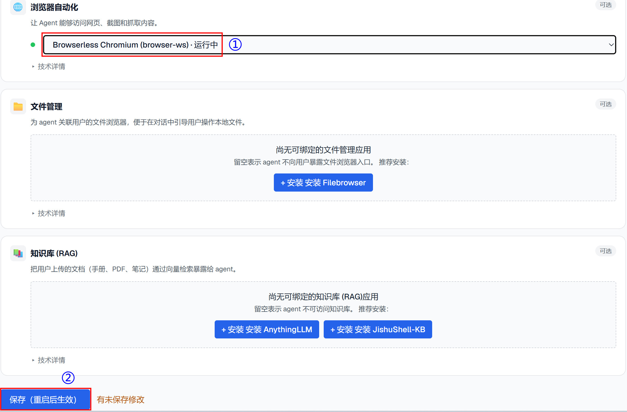The width and height of the screenshot is (627, 412).
Task: Install Filebrowser via the blue button
Action: pos(323,183)
